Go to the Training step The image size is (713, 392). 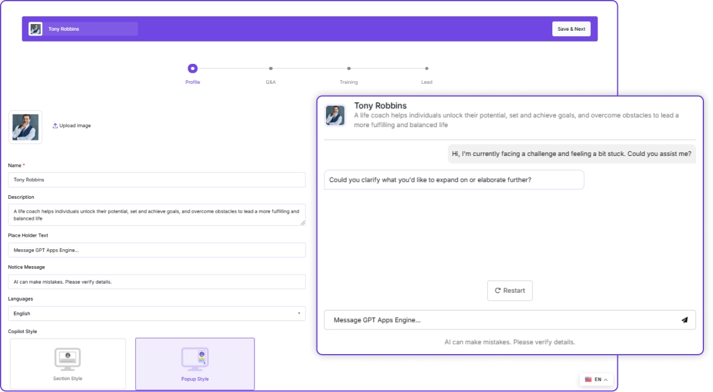tap(349, 69)
